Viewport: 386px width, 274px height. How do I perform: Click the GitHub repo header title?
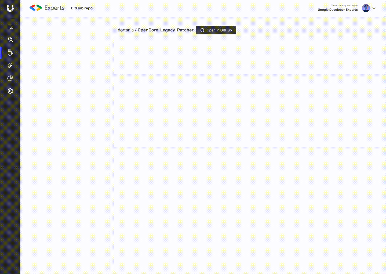[x=82, y=8]
